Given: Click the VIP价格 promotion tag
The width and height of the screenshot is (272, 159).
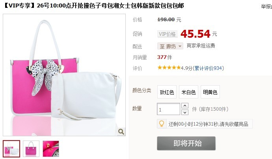Looking at the screenshot, I should [167, 34].
